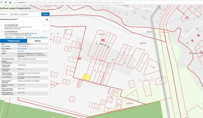Open Поиск в границах объекта link
Screen dimensions: 203x118
(37, 37)
